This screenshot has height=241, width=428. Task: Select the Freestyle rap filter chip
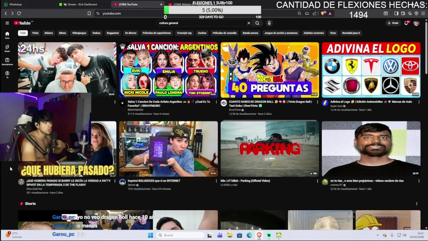pyautogui.click(x=184, y=33)
